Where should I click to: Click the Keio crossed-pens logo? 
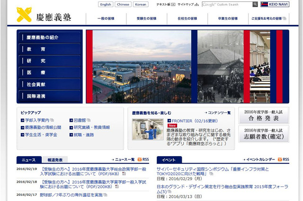click(x=24, y=15)
